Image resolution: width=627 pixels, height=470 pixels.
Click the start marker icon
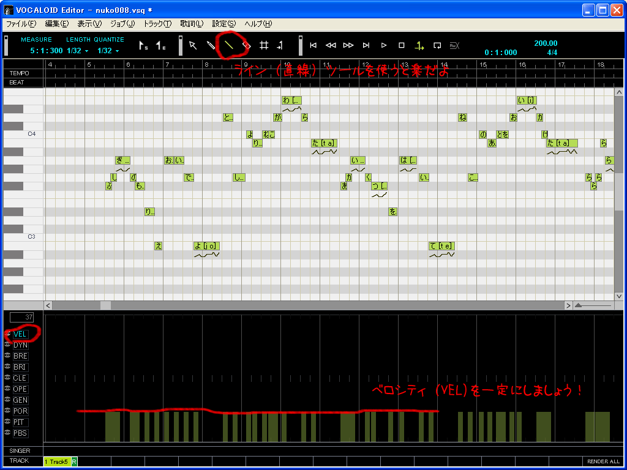(143, 45)
